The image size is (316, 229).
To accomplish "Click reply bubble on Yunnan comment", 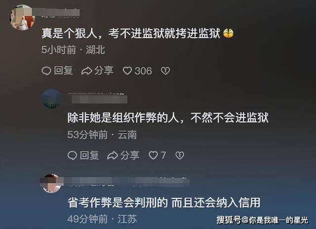I will (x=72, y=155).
